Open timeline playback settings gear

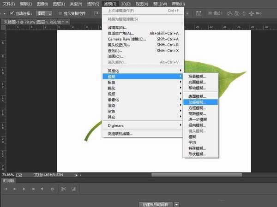tap(52, 189)
